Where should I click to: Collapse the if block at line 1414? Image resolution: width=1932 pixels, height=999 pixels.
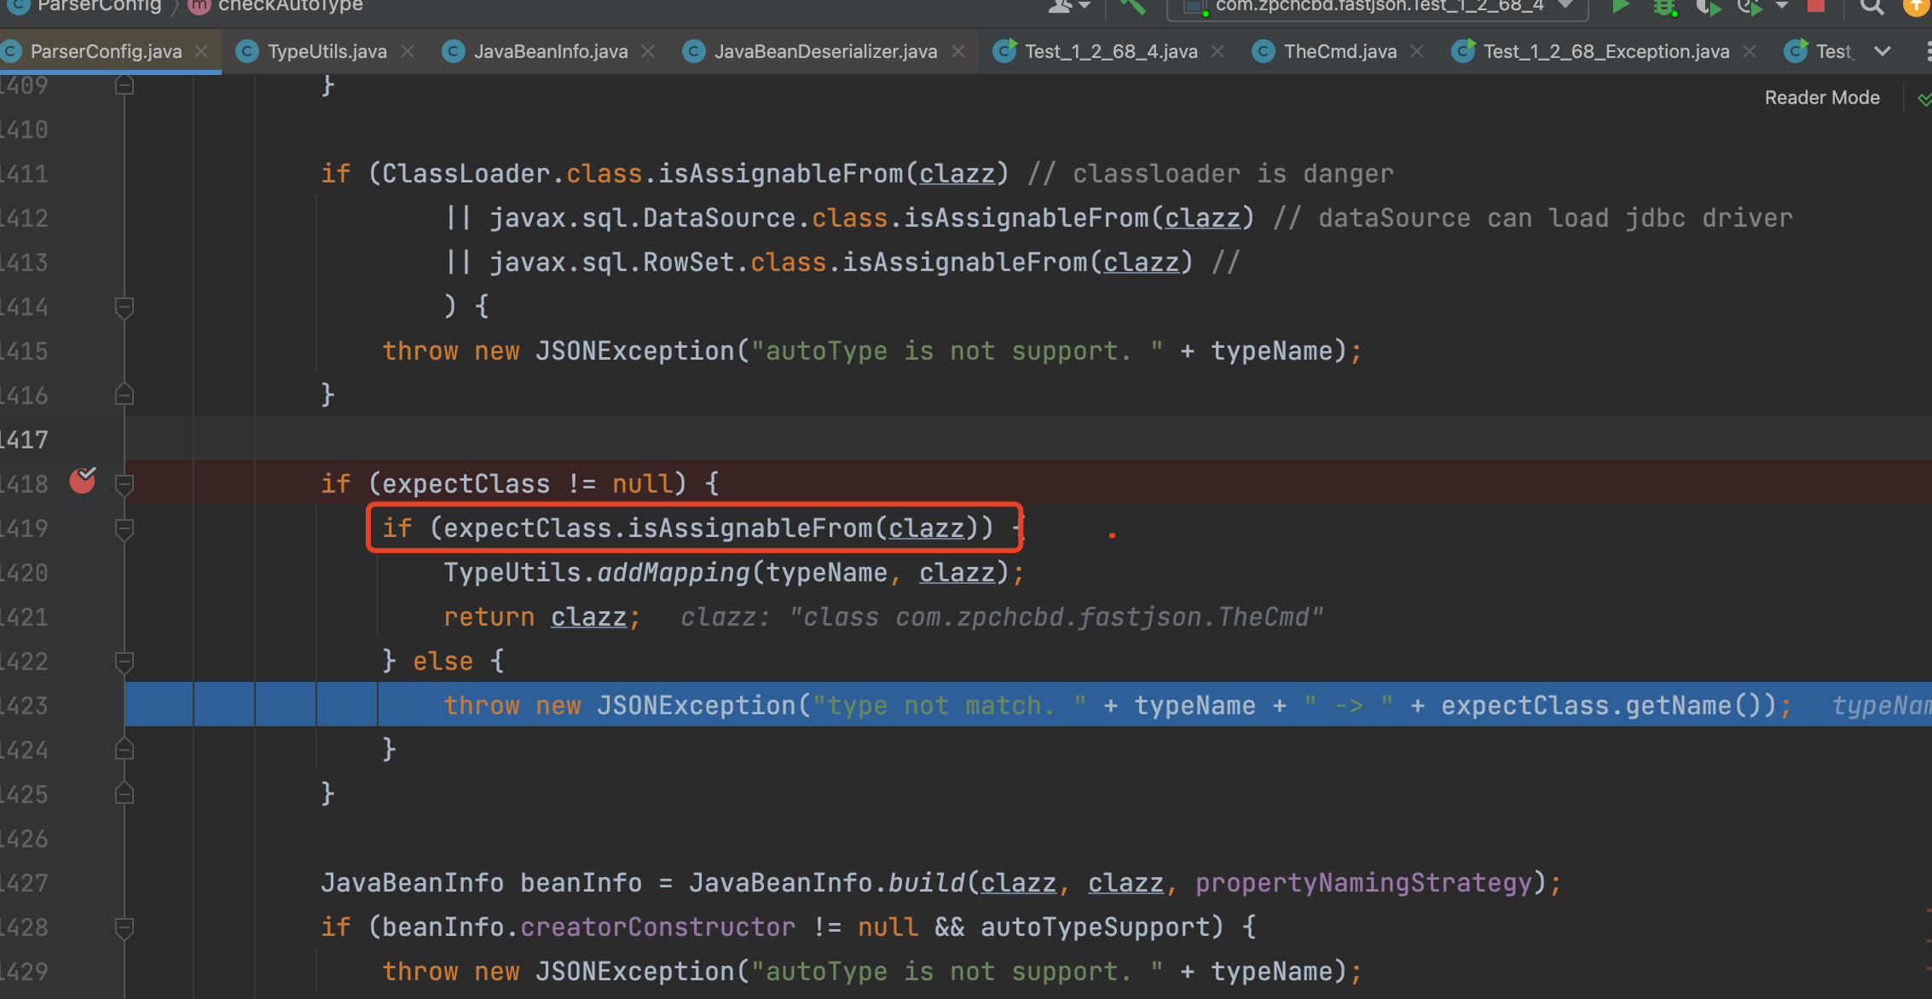click(x=124, y=307)
